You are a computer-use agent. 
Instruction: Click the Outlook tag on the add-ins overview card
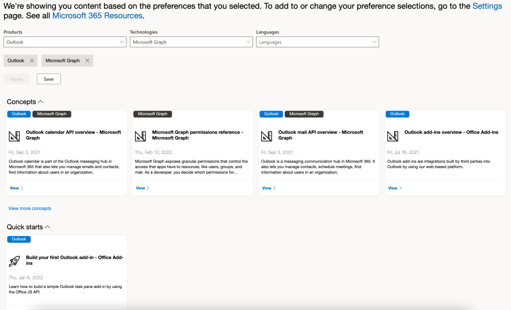[398, 114]
